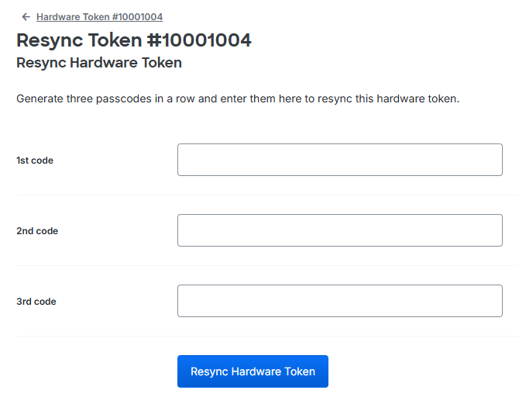Click the blue Resync Hardware Token button
Viewport: 519px width, 404px height.
253,371
